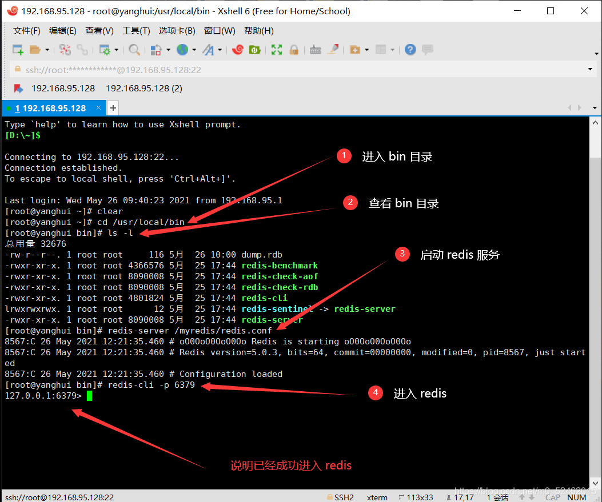
Task: Click the '1 会话' status bar entry
Action: click(x=497, y=497)
